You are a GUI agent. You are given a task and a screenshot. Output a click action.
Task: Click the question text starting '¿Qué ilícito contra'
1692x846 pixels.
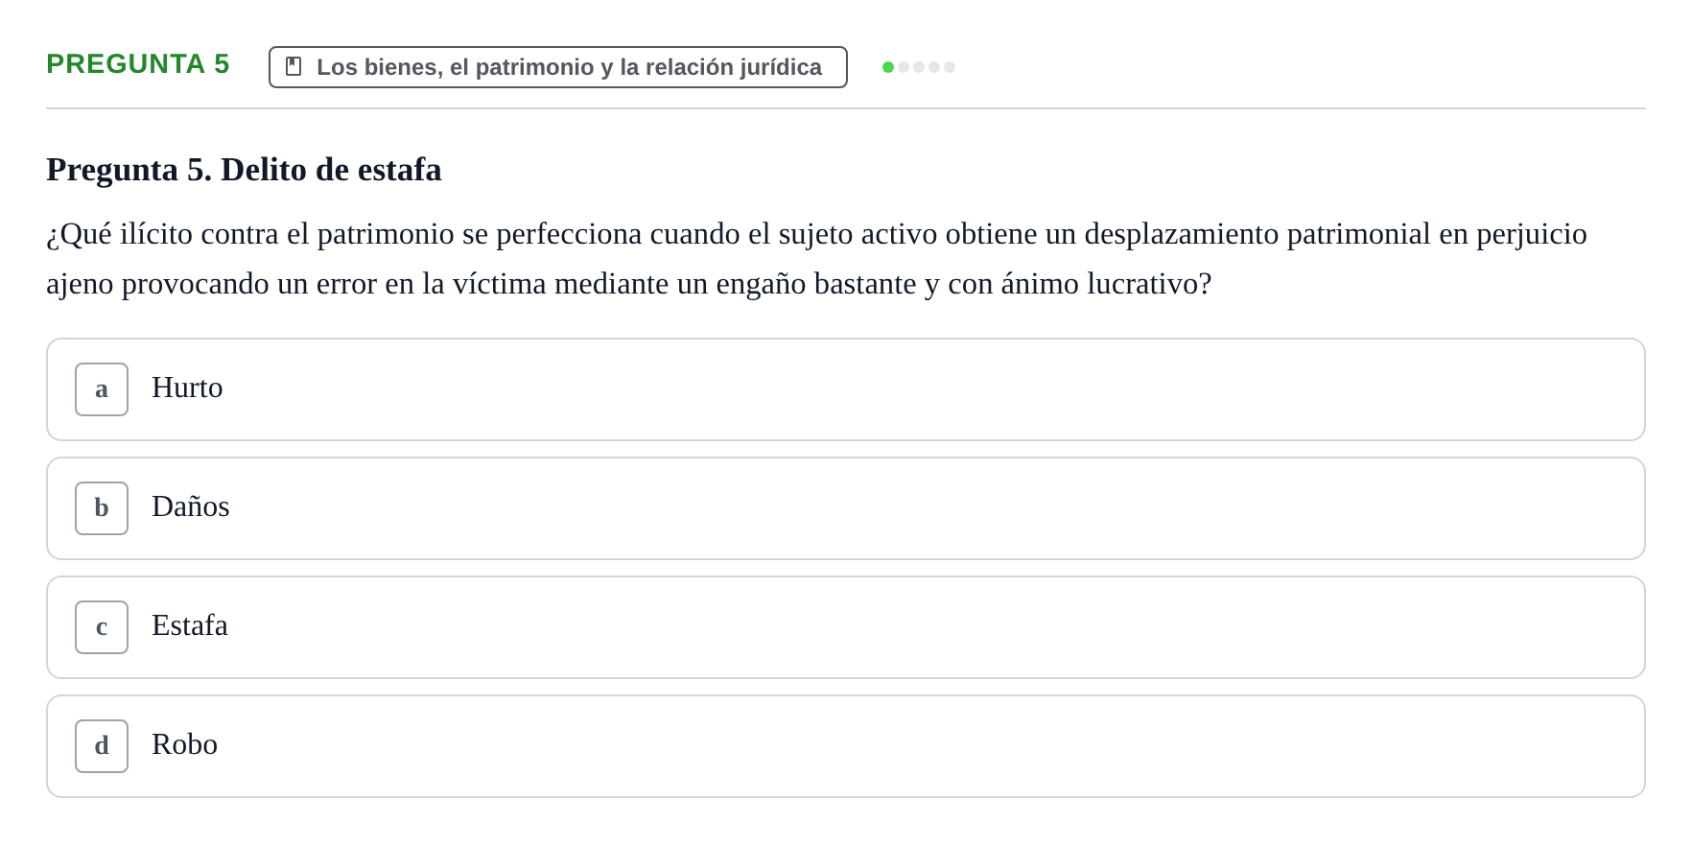coord(816,259)
